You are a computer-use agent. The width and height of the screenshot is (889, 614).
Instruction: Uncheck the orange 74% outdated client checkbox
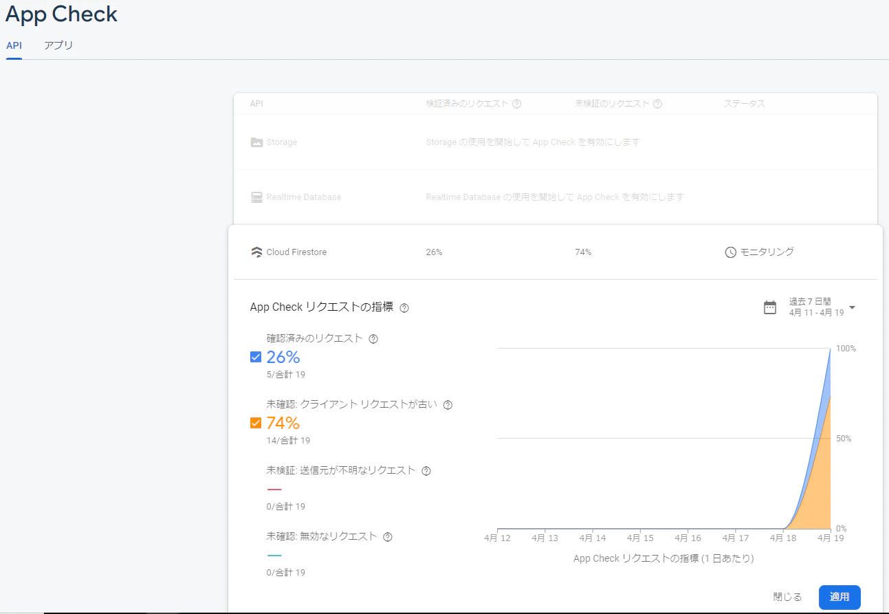[256, 423]
